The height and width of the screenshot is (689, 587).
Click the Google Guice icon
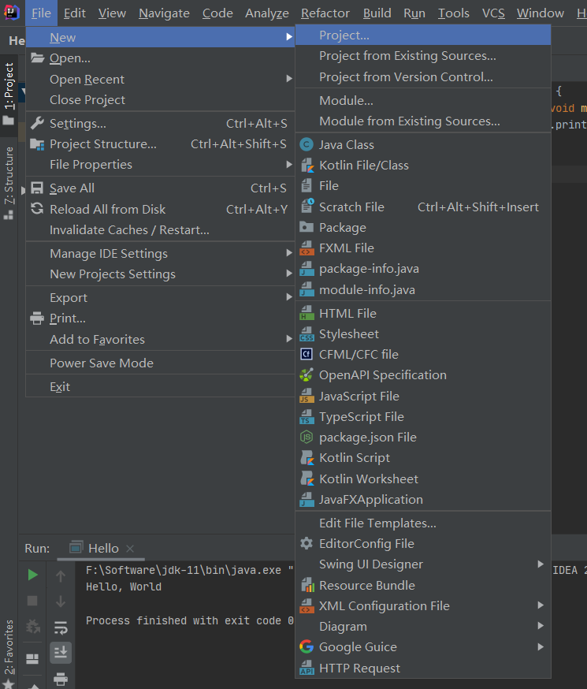click(x=307, y=646)
